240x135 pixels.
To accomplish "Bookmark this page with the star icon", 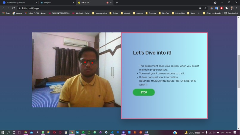I will click(205, 8).
